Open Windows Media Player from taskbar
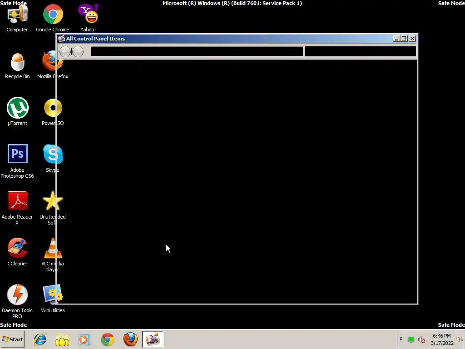The height and width of the screenshot is (349, 465). click(84, 339)
